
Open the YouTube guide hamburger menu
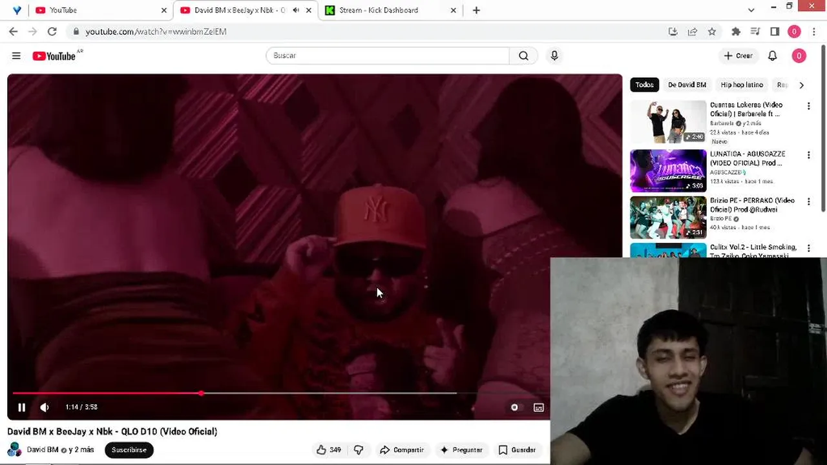click(x=16, y=56)
